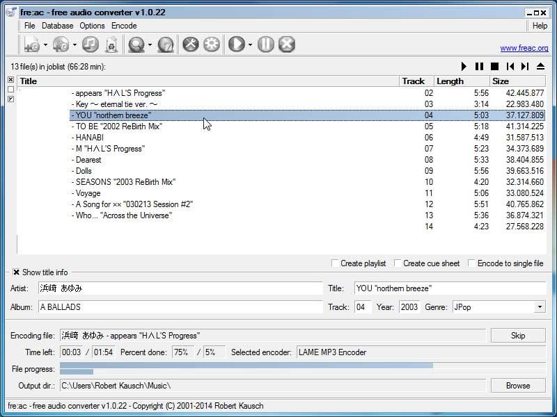557x417 pixels.
Task: Click the Add audio CD contents icon
Action: tap(61, 44)
